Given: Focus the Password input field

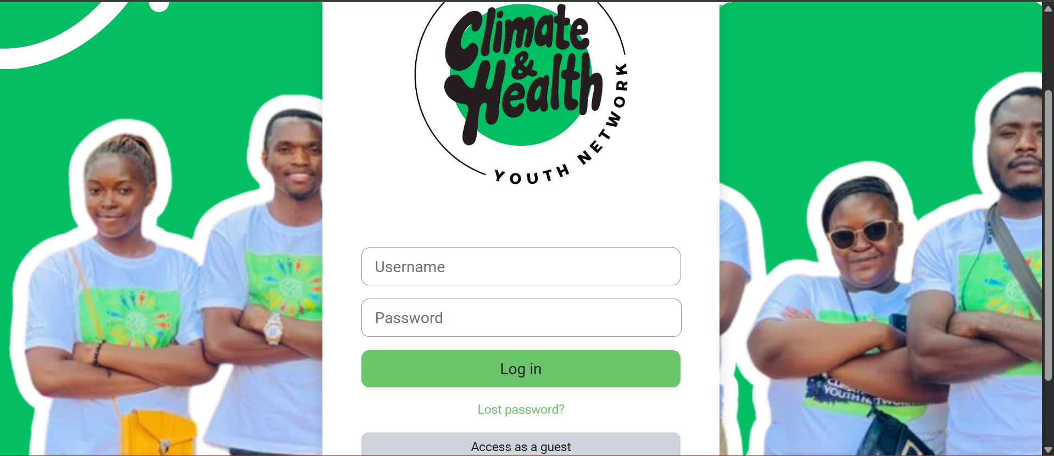Looking at the screenshot, I should pos(521,318).
